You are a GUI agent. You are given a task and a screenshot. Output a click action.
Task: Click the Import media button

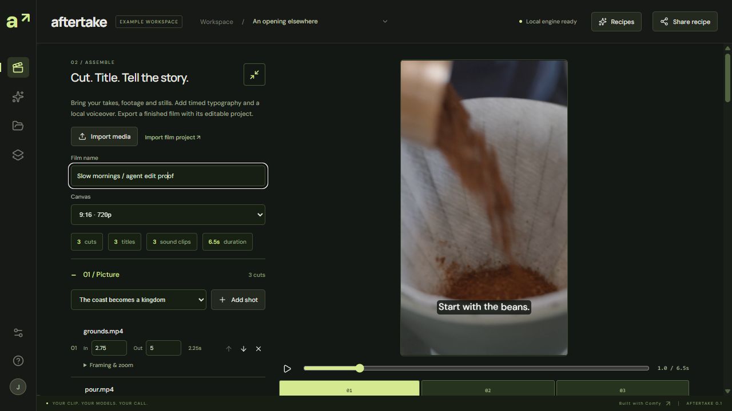pos(104,136)
